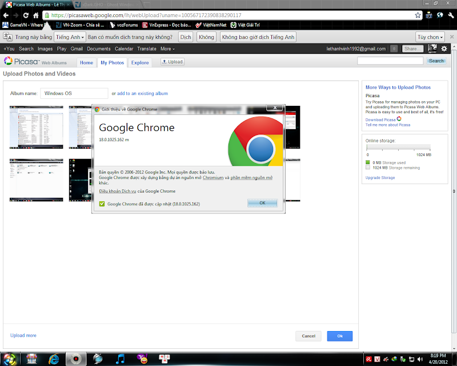
Task: Switch to the Explore tab
Action: (140, 62)
